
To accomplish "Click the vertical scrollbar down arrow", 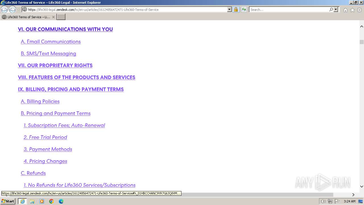I will point(361,186).
